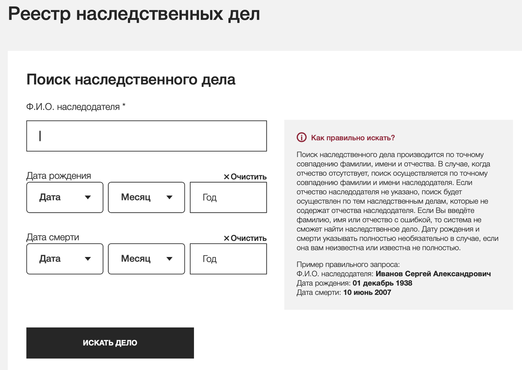Screen dimensions: 522x370
Task: Click the circled info icon beside "Как правильно искать?"
Action: tap(301, 137)
